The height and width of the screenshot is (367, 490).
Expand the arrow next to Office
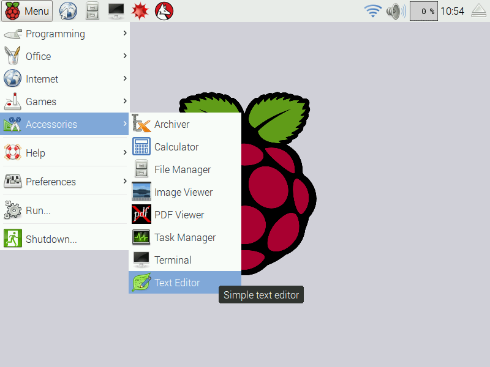pyautogui.click(x=125, y=56)
